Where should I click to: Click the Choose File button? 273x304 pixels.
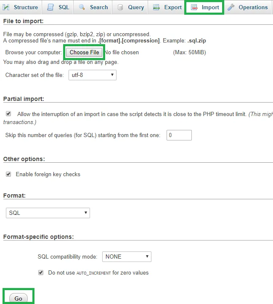coord(84,52)
